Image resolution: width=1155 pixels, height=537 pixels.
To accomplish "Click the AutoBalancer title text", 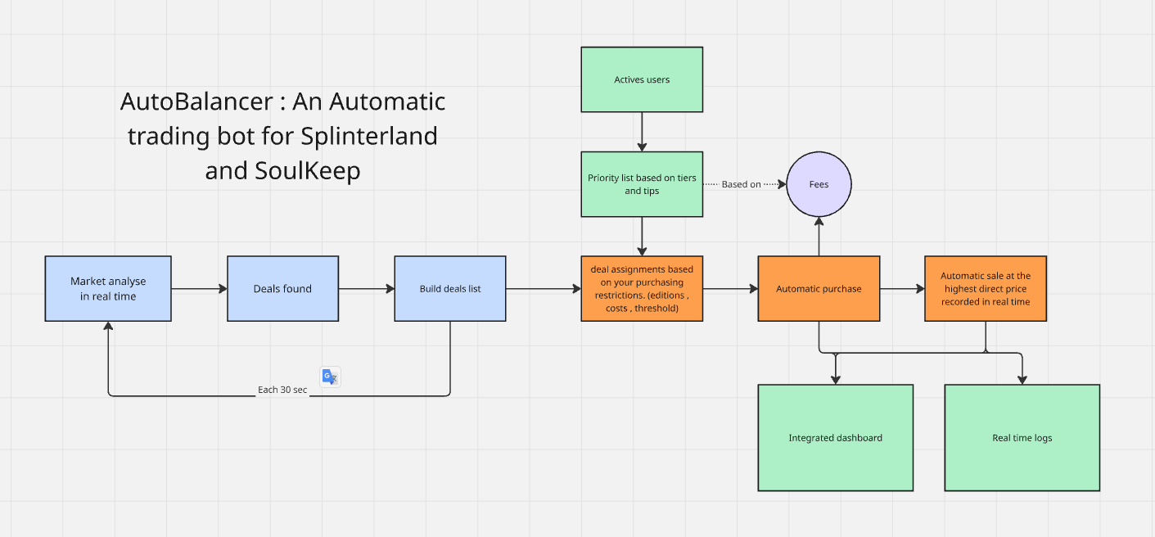I will [283, 137].
